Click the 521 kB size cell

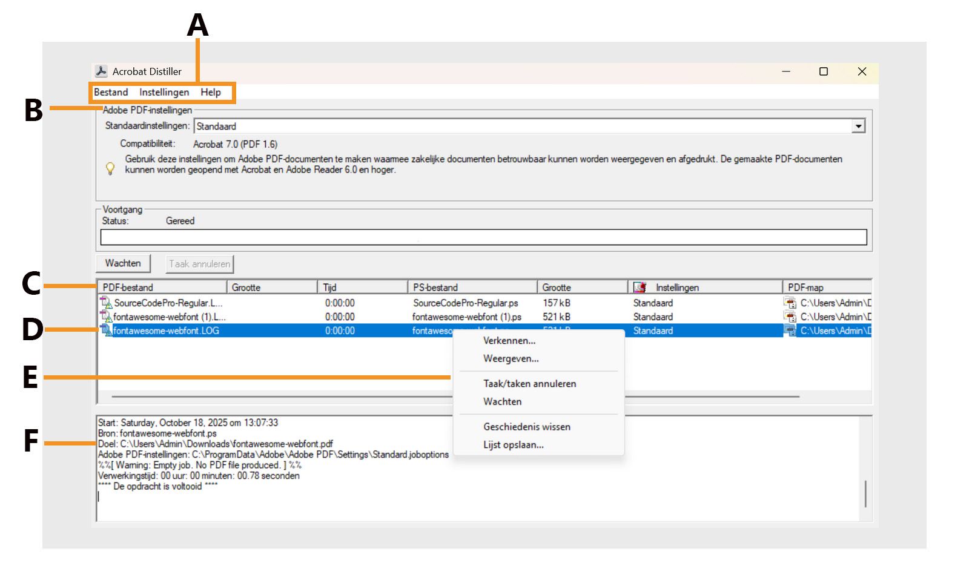tap(557, 317)
